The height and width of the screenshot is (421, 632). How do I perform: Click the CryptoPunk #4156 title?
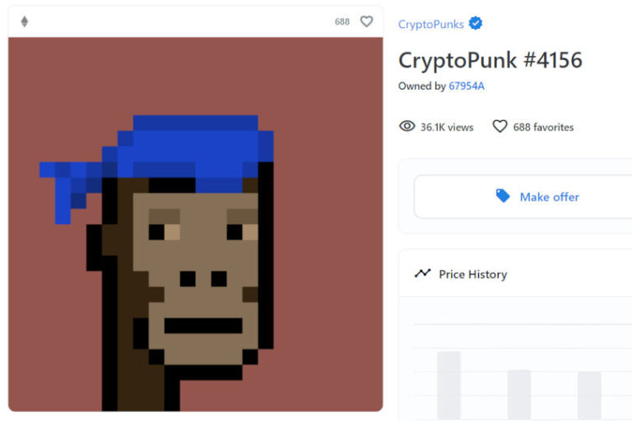coord(490,60)
